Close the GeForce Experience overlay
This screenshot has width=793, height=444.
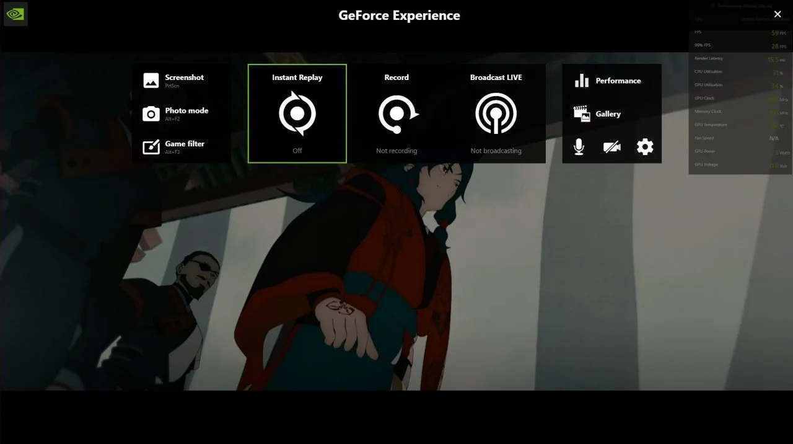click(x=778, y=14)
